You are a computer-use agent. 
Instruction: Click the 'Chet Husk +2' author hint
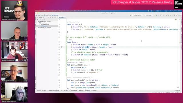(x=88, y=78)
